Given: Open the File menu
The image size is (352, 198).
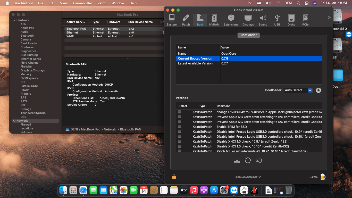Looking at the screenshot, I should coord(40,3).
